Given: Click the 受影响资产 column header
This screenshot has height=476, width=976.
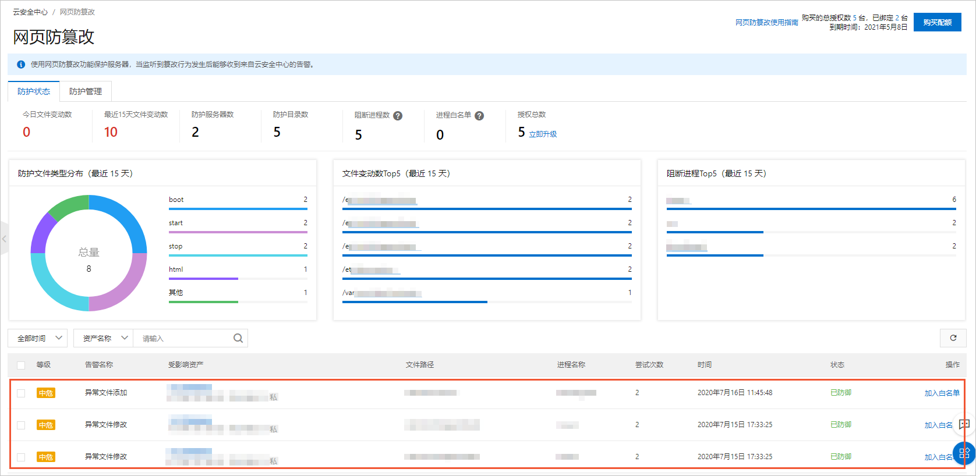Looking at the screenshot, I should [x=186, y=365].
